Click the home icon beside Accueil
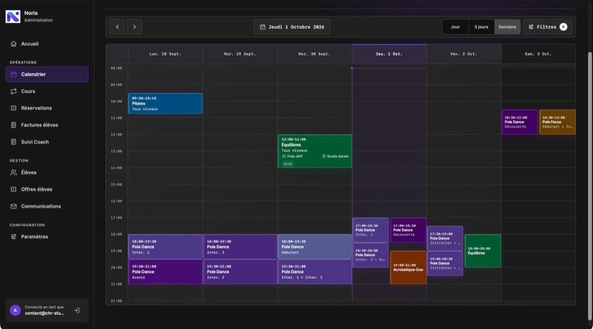The width and height of the screenshot is (593, 329). point(14,44)
